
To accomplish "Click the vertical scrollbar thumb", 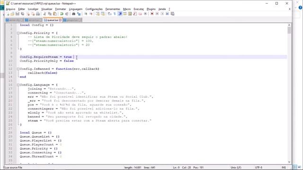I will pos(289,30).
